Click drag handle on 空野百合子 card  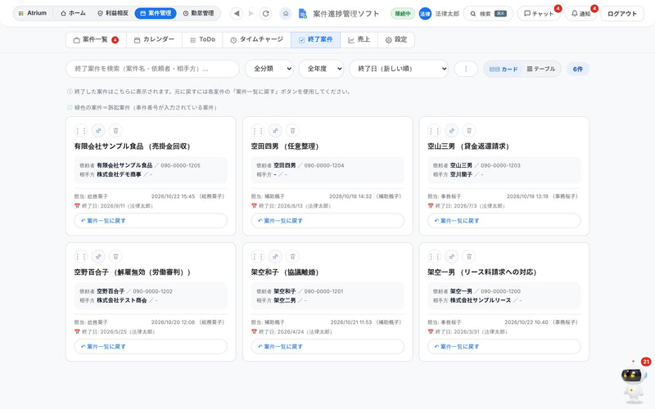tap(80, 257)
